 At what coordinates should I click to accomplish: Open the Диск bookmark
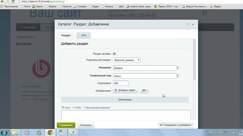(120, 6)
